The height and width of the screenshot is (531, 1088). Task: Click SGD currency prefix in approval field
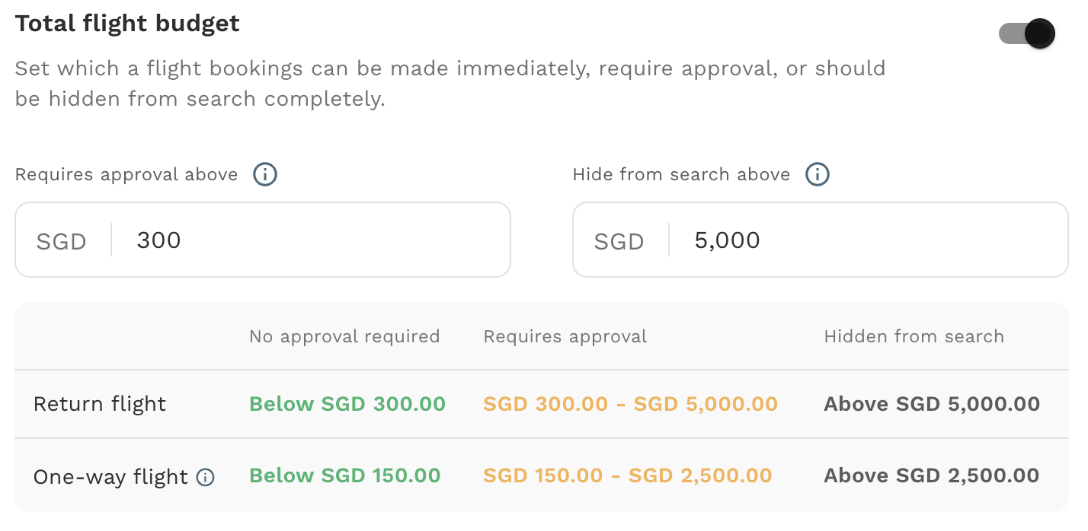61,242
